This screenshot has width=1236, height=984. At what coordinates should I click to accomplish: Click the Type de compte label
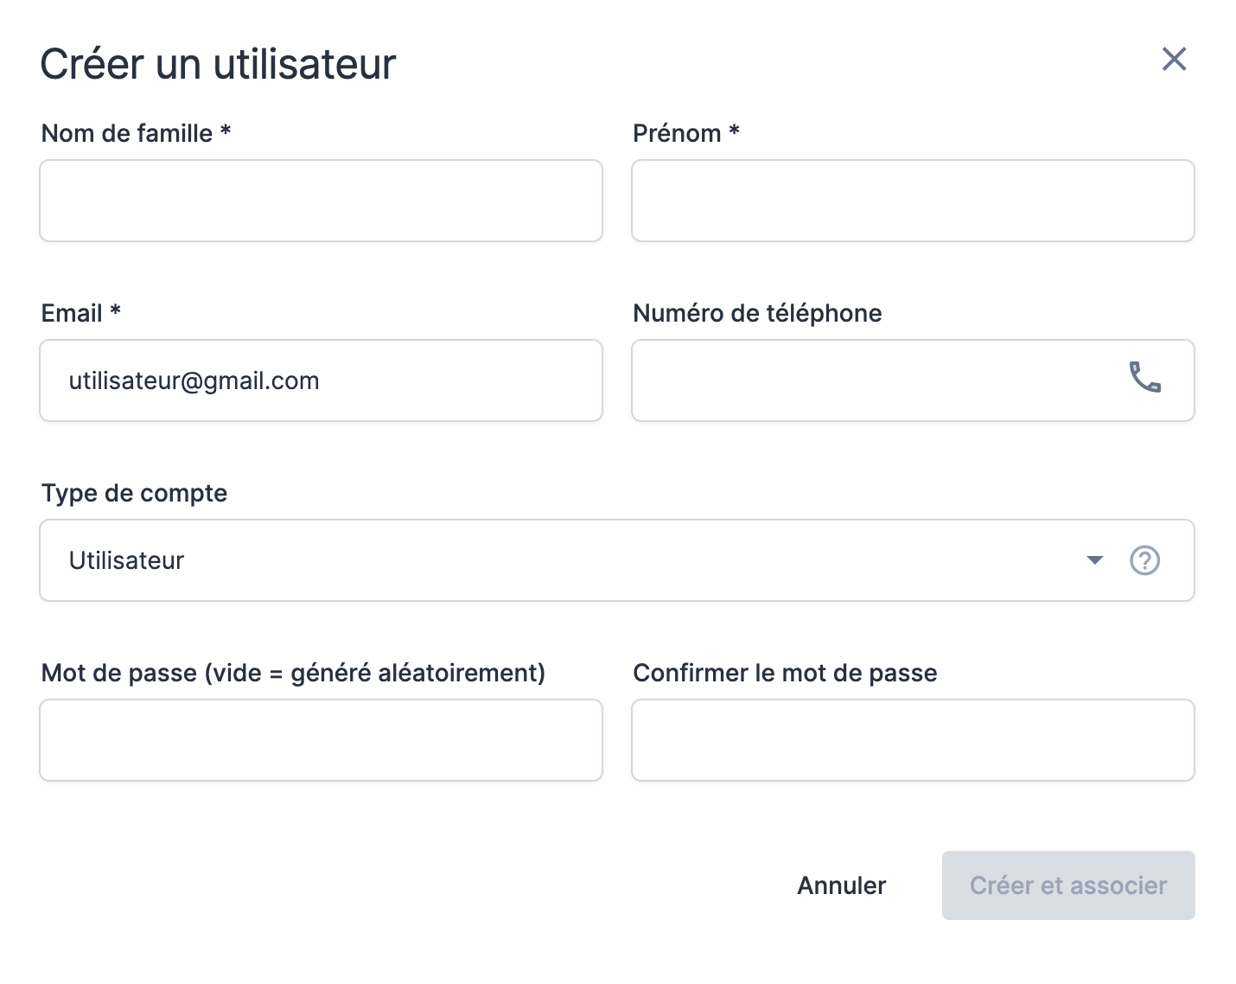[x=134, y=493]
